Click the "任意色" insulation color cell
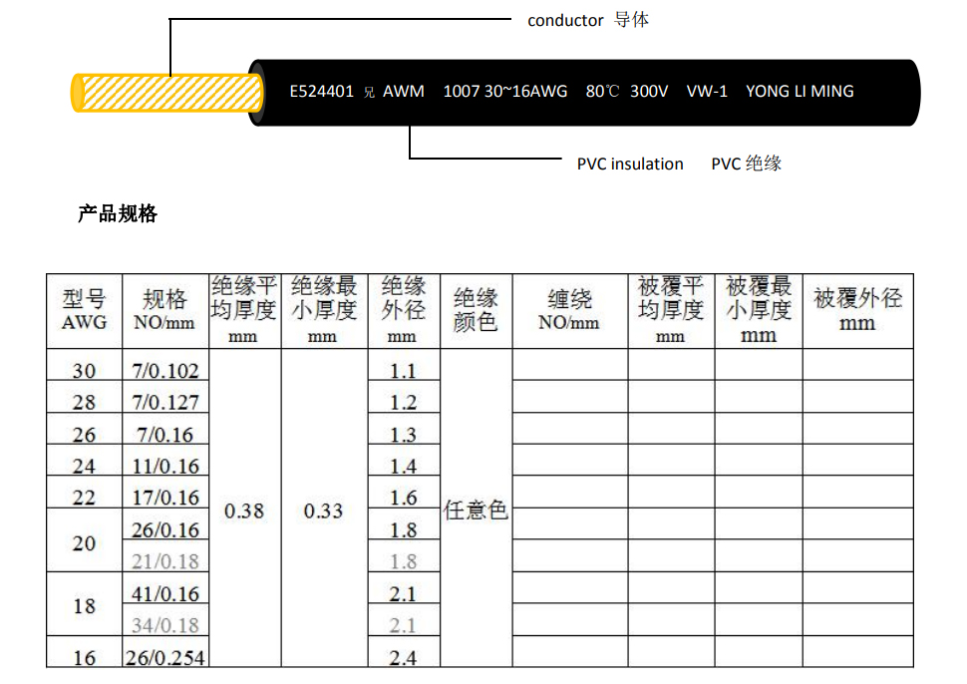The image size is (967, 684). 476,511
